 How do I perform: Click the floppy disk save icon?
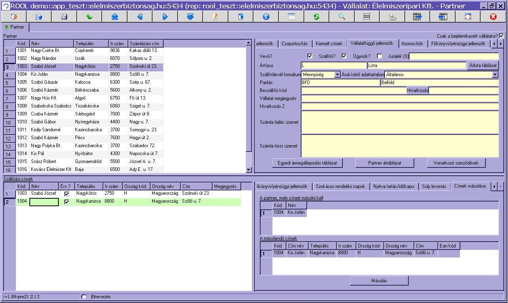point(64,17)
